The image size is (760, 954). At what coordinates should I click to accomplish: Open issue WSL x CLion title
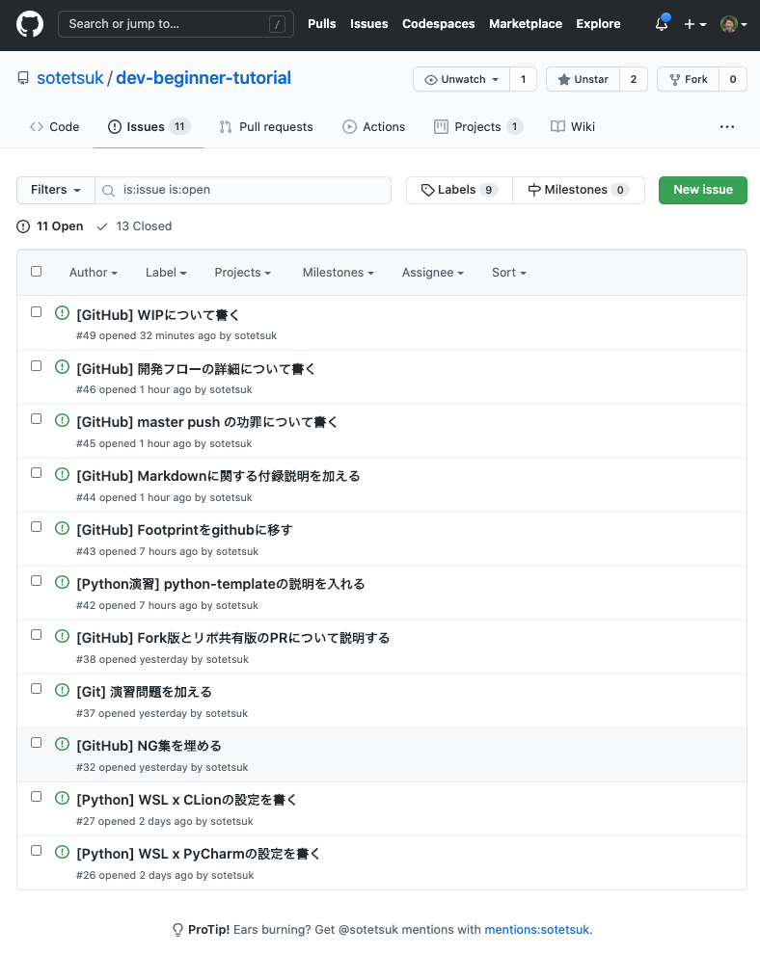(186, 800)
